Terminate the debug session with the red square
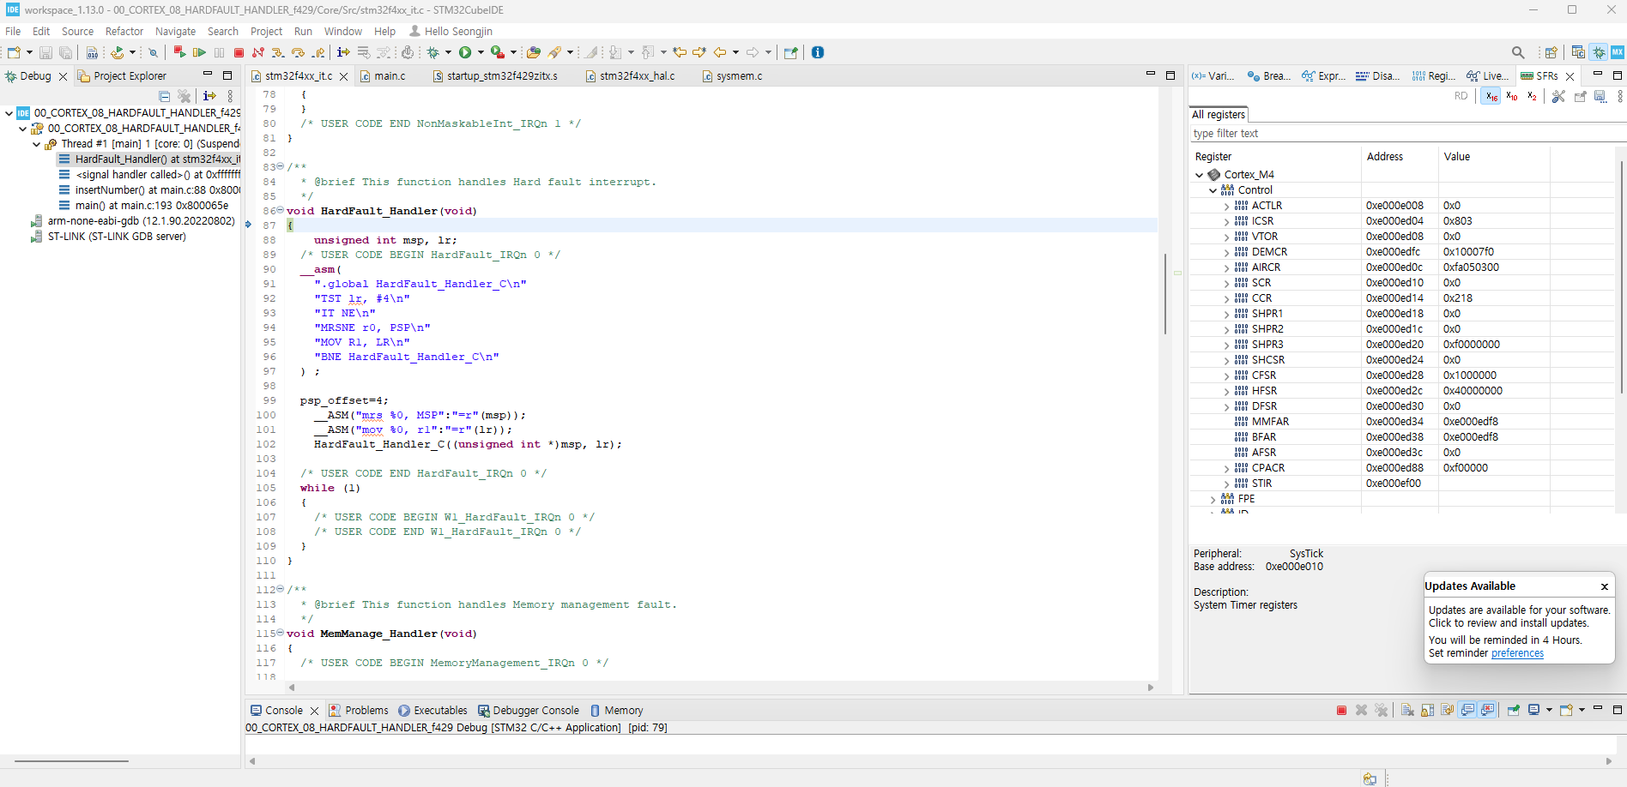 click(239, 52)
